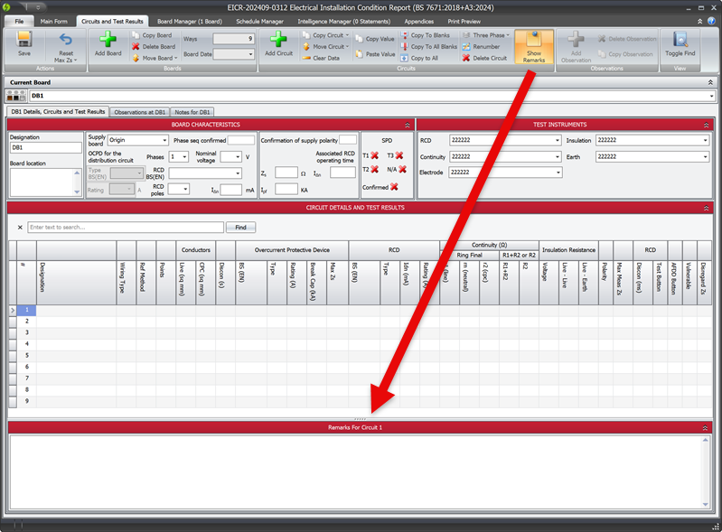722x532 pixels.
Task: Toggle SPD T2 cross indicator
Action: tap(375, 170)
